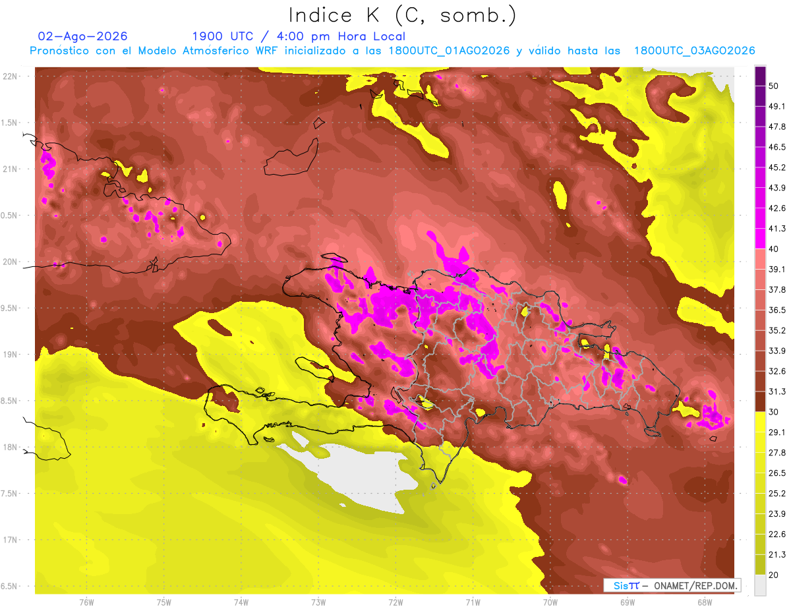Click the latitude label '20N'

(11, 262)
